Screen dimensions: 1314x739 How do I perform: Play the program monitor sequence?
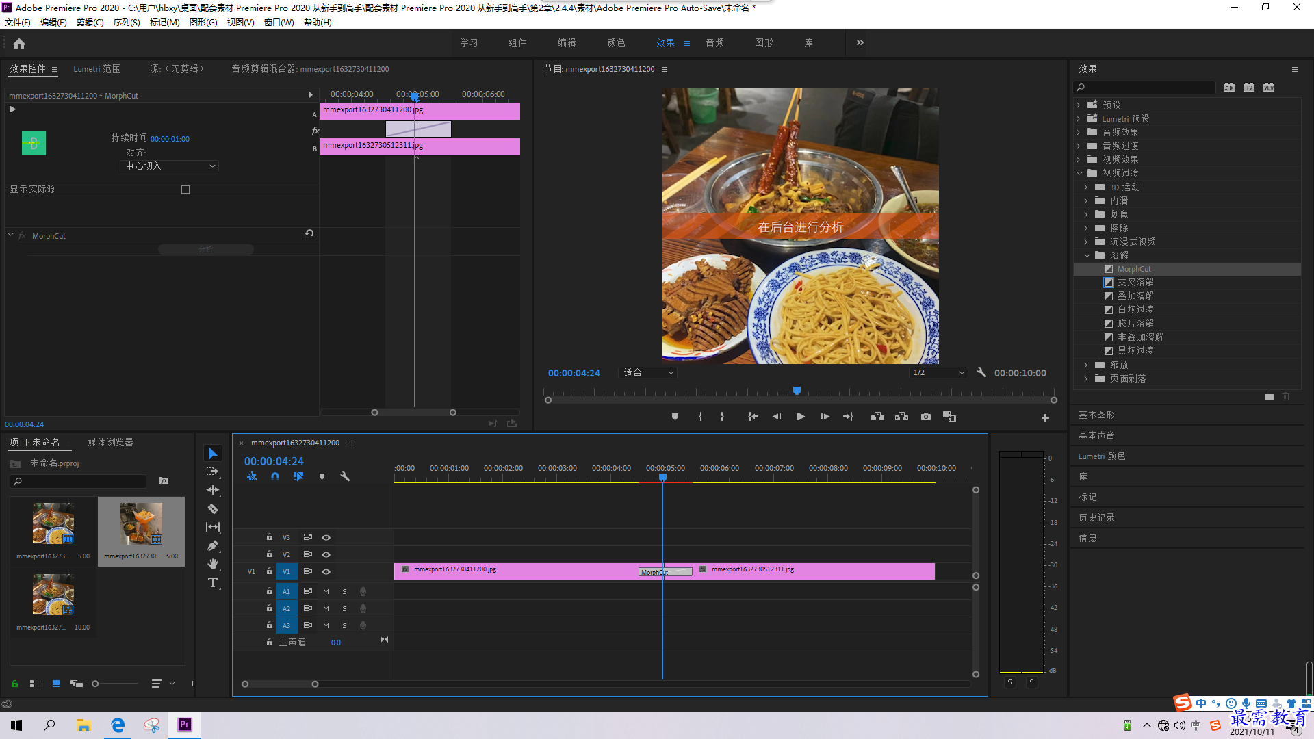coord(800,417)
